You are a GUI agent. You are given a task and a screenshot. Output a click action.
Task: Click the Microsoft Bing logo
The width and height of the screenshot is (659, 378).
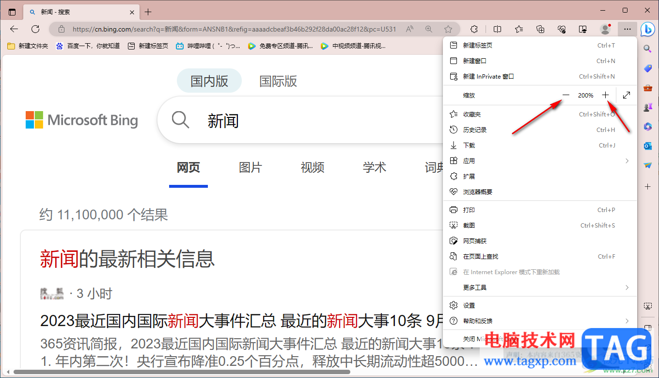[x=82, y=120]
